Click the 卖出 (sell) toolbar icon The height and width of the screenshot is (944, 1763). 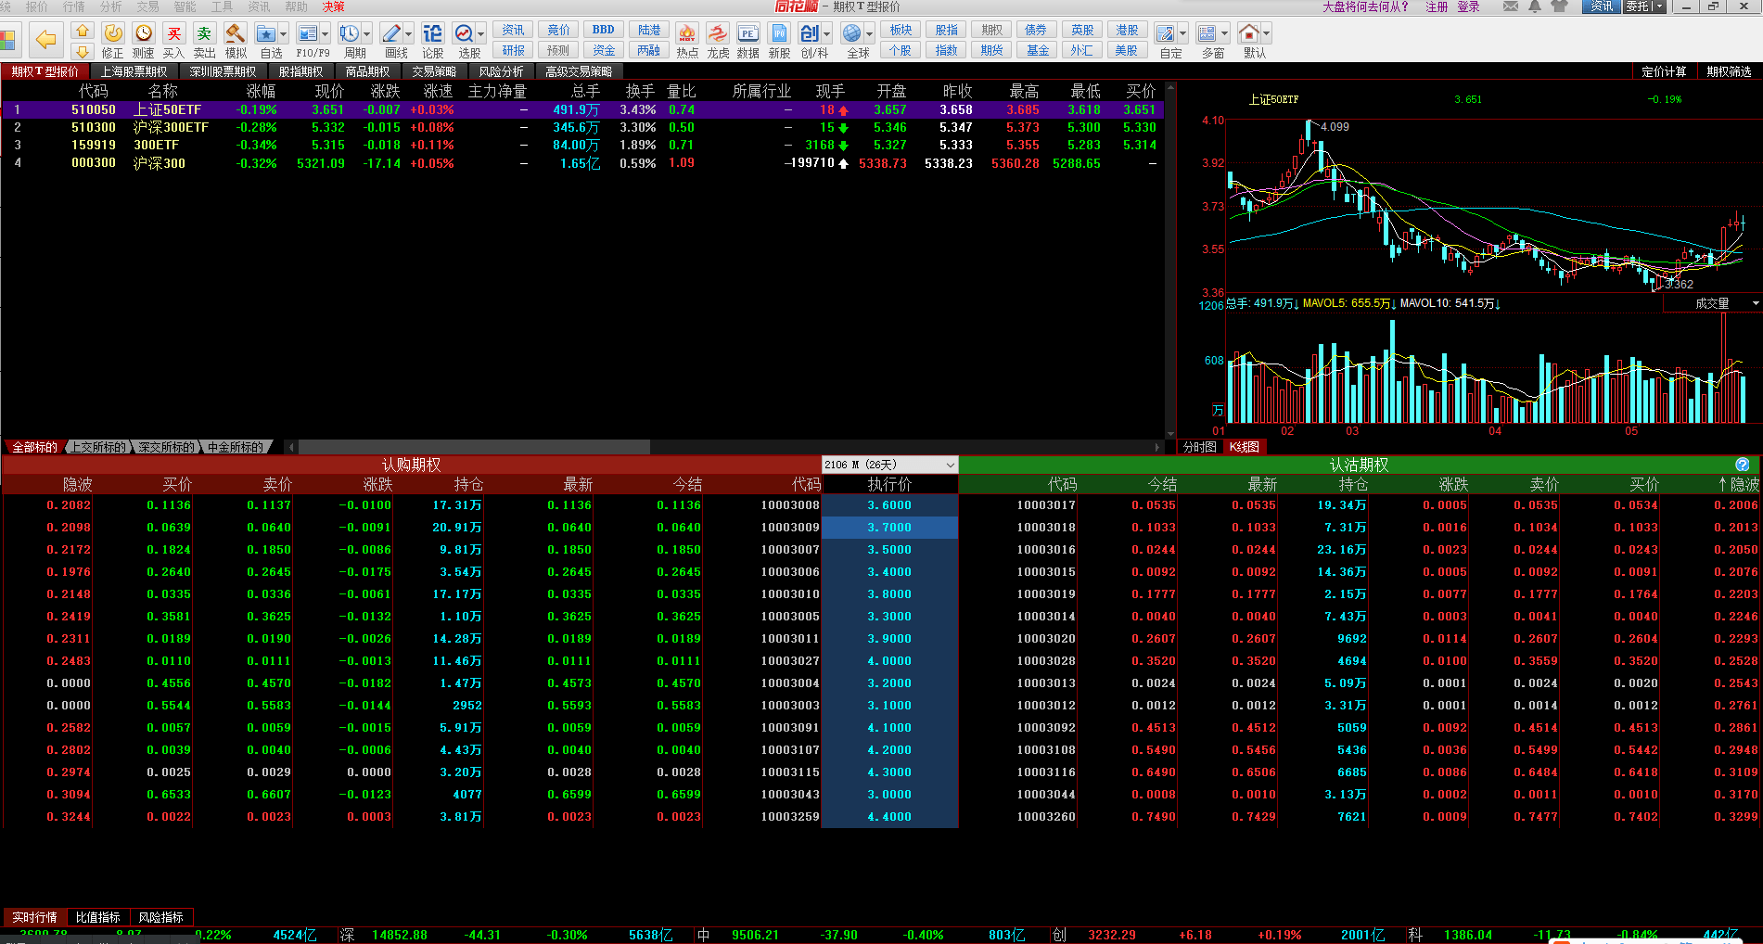[x=204, y=34]
